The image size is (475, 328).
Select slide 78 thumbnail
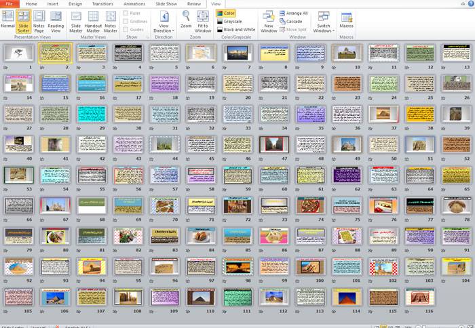456,205
